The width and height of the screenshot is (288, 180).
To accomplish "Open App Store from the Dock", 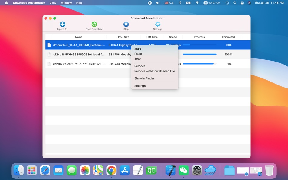I will coord(125,170).
